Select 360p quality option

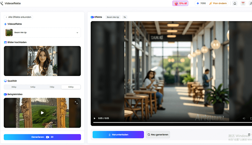tap(14, 87)
